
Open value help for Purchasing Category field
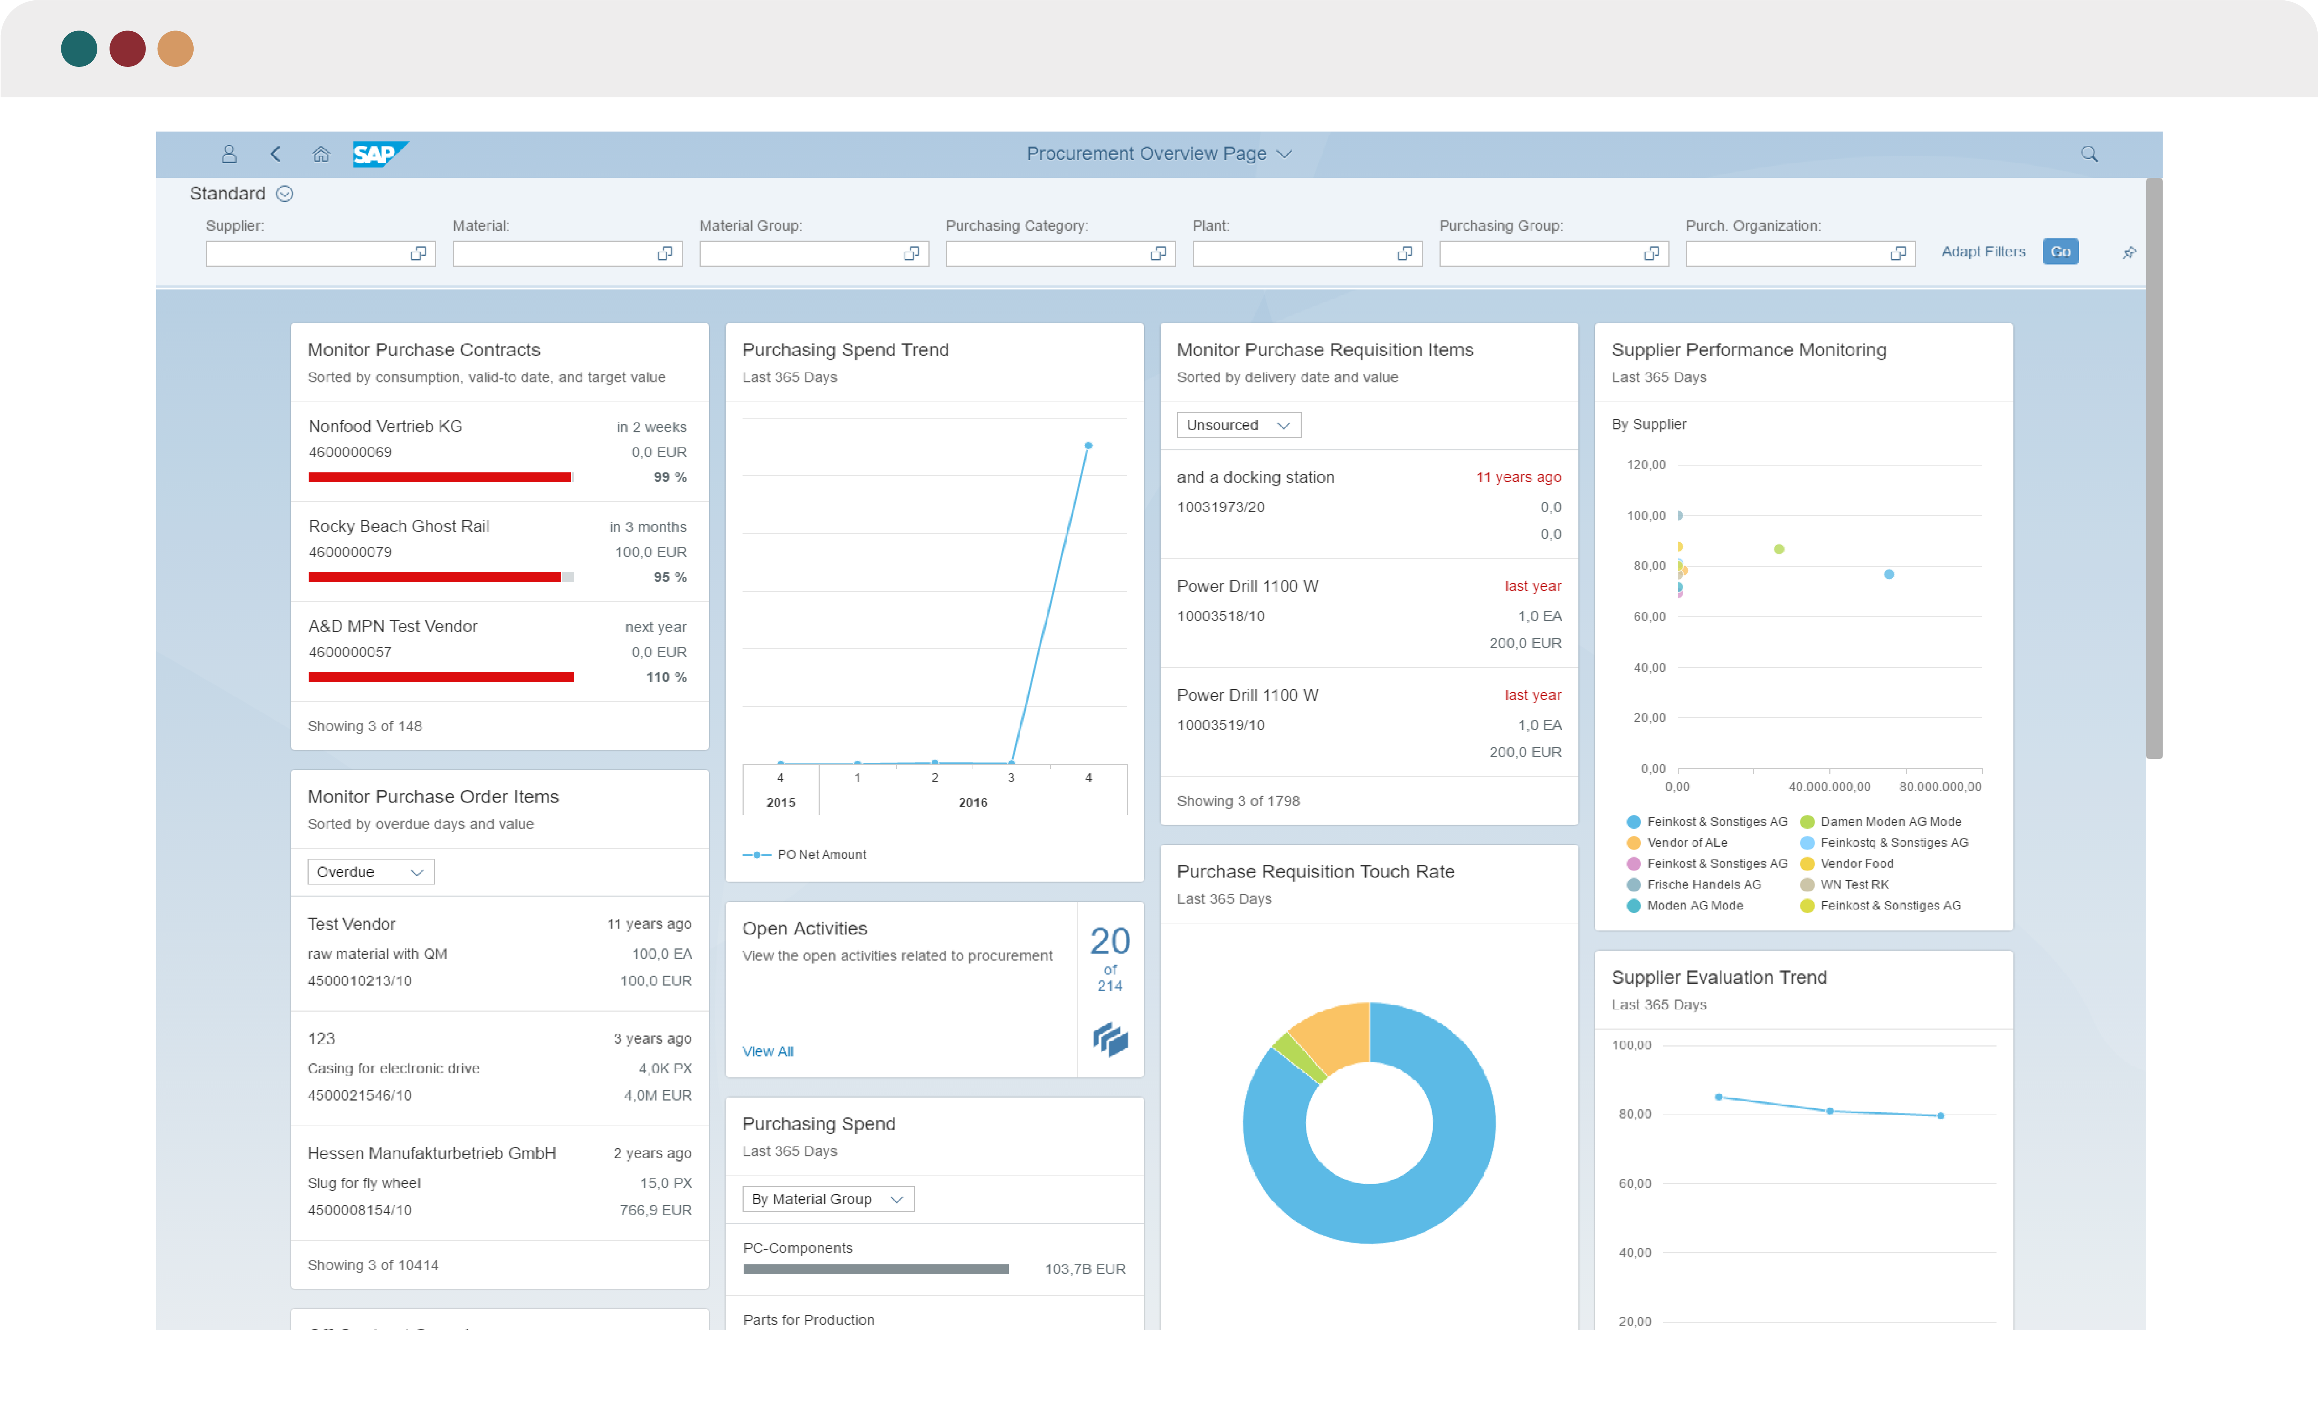(x=1158, y=254)
